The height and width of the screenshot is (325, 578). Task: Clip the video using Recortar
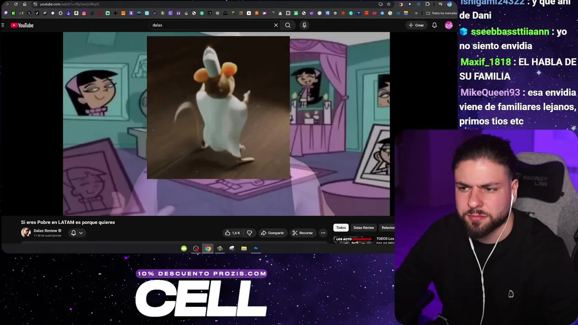pyautogui.click(x=303, y=233)
